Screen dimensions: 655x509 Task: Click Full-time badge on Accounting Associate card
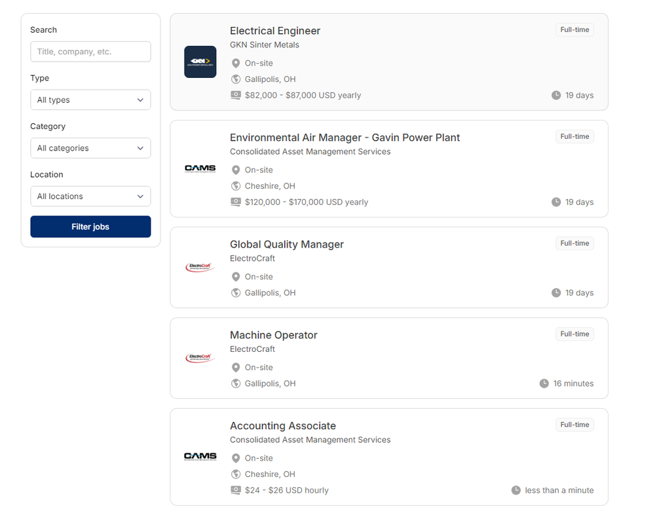pyautogui.click(x=575, y=424)
